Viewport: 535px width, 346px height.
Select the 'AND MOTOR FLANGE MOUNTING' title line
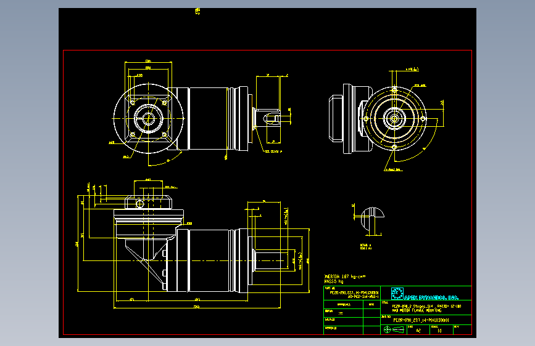pyautogui.click(x=417, y=310)
